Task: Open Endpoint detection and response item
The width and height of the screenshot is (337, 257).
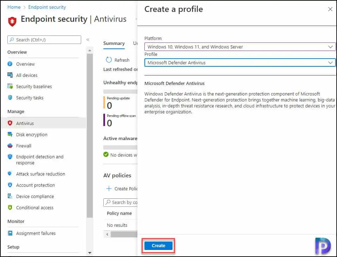Action: tap(40, 160)
